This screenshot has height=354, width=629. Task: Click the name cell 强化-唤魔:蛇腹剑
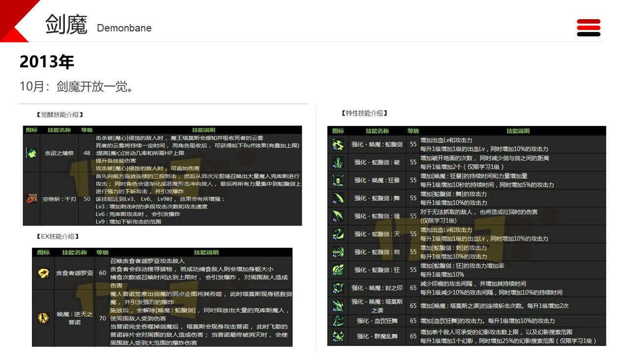point(377,145)
